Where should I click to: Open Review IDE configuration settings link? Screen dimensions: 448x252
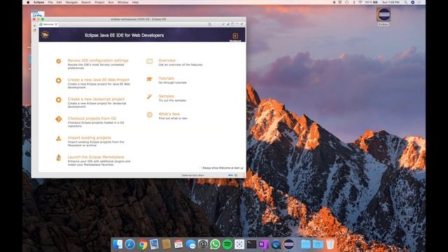pyautogui.click(x=98, y=61)
